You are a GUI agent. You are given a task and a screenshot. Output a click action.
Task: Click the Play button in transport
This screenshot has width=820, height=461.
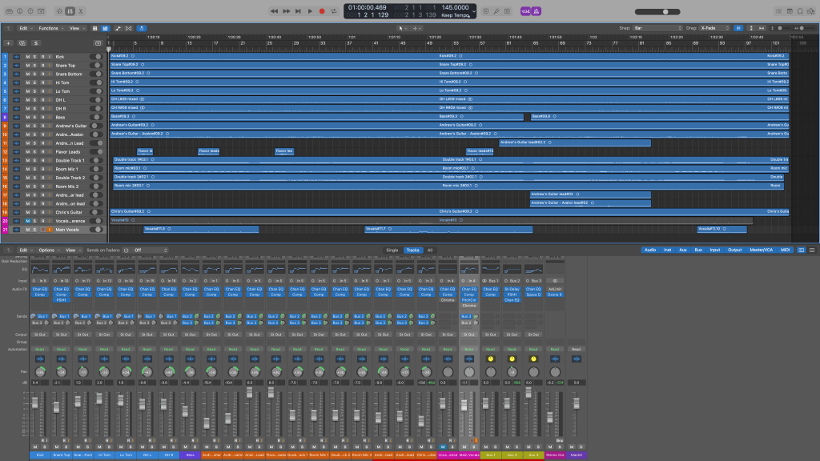pyautogui.click(x=310, y=11)
